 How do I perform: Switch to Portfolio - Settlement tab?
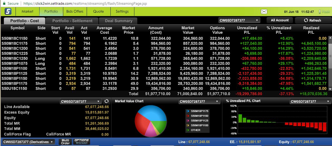click(72, 21)
